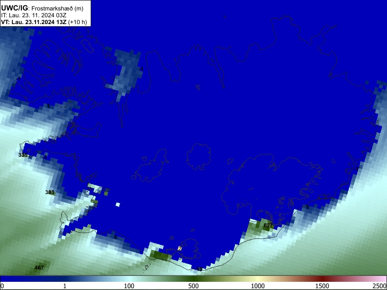Click the map value label '335'
Screen dimensions: 387x290
(23, 155)
